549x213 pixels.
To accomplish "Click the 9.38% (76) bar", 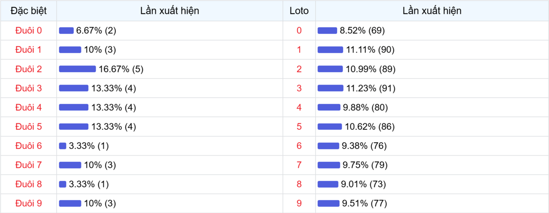I will tap(328, 146).
